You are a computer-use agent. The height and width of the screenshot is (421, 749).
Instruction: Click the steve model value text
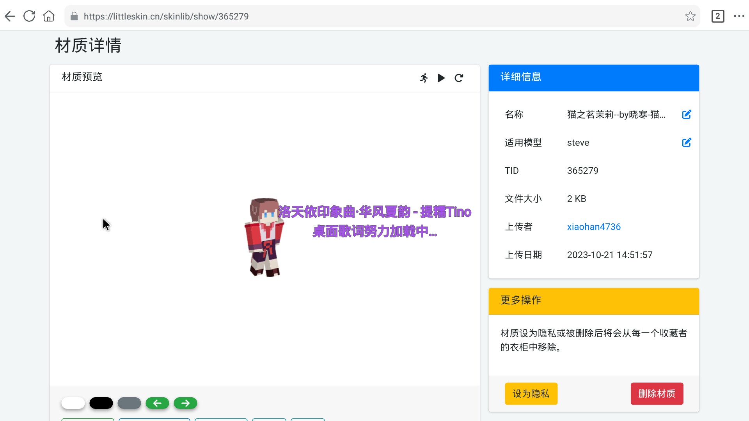tap(578, 143)
